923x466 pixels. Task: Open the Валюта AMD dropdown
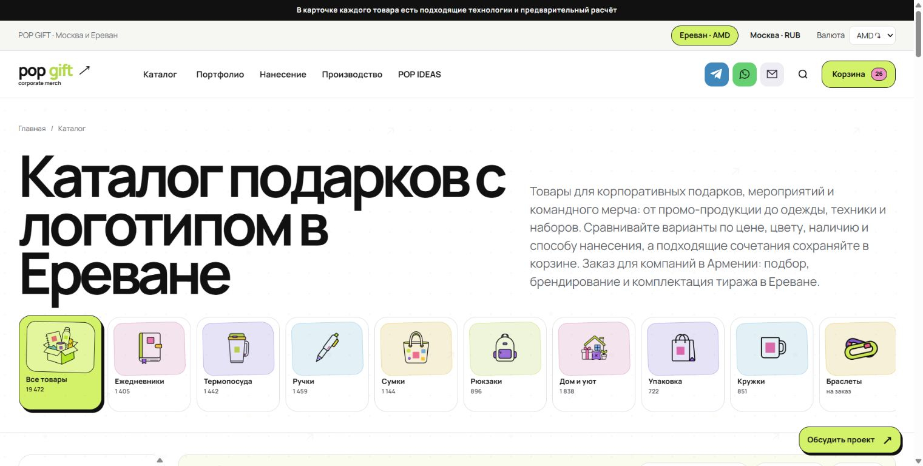pos(872,35)
